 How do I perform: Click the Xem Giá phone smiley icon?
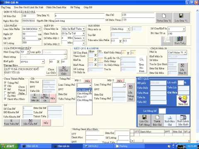coord(183,101)
